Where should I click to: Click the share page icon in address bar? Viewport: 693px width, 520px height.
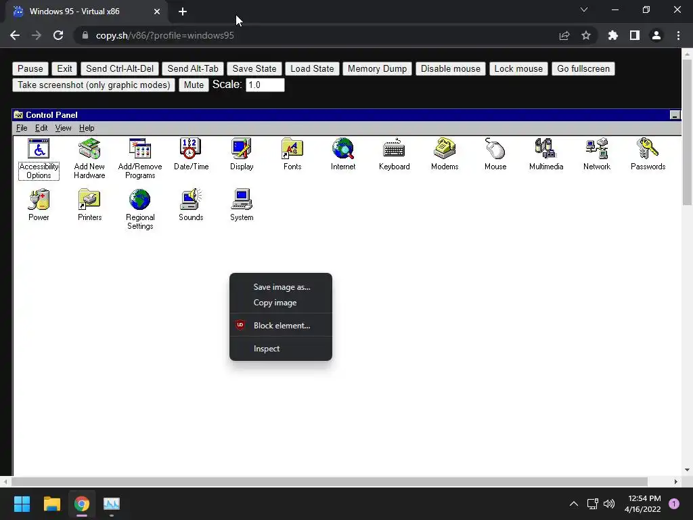pyautogui.click(x=564, y=35)
